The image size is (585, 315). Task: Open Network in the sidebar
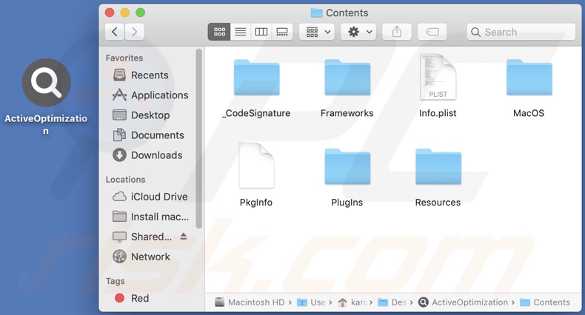click(x=141, y=257)
